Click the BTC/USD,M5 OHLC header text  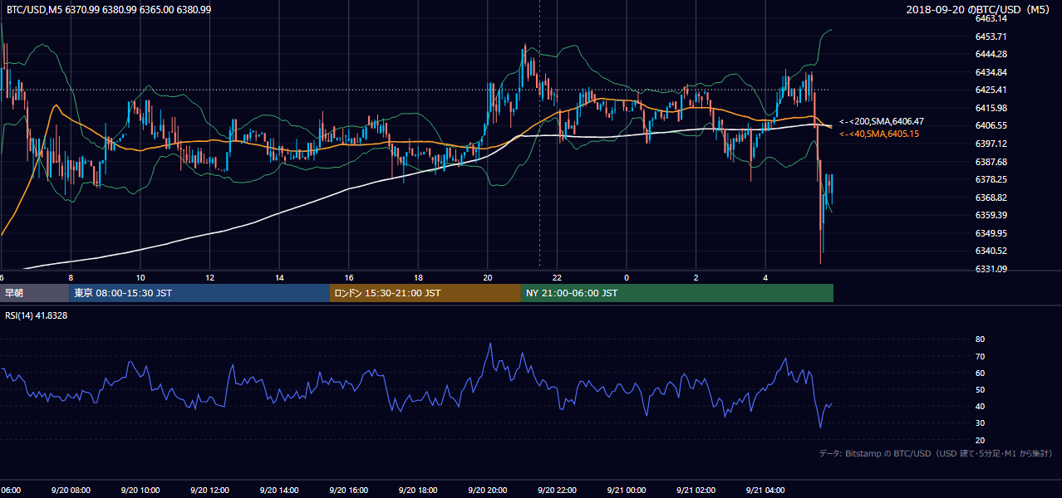pos(108,9)
